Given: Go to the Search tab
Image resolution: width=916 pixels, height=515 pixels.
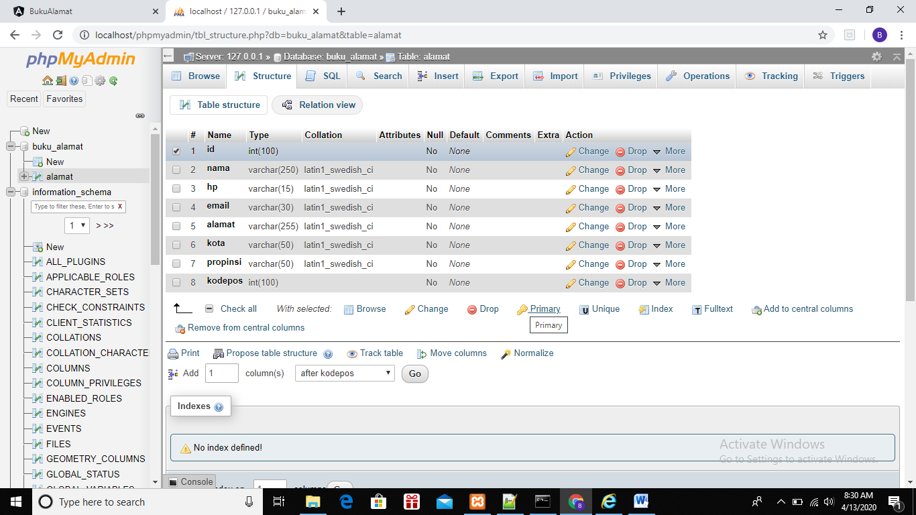Looking at the screenshot, I should [x=379, y=76].
